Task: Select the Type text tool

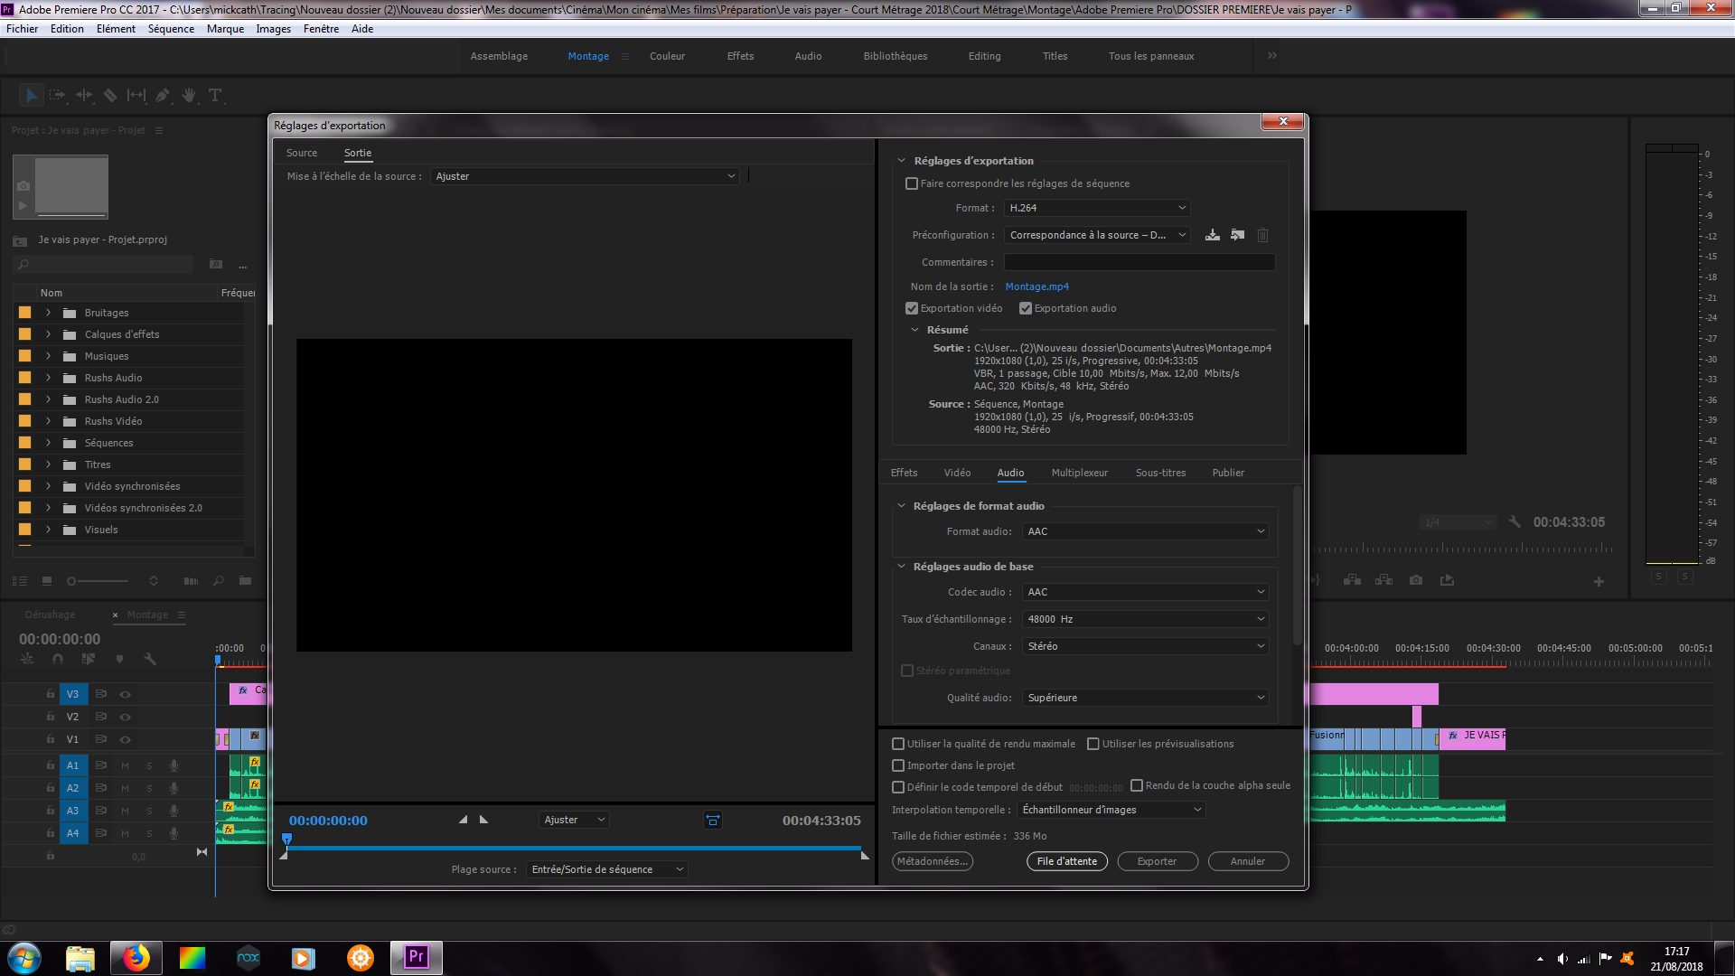Action: [x=215, y=95]
